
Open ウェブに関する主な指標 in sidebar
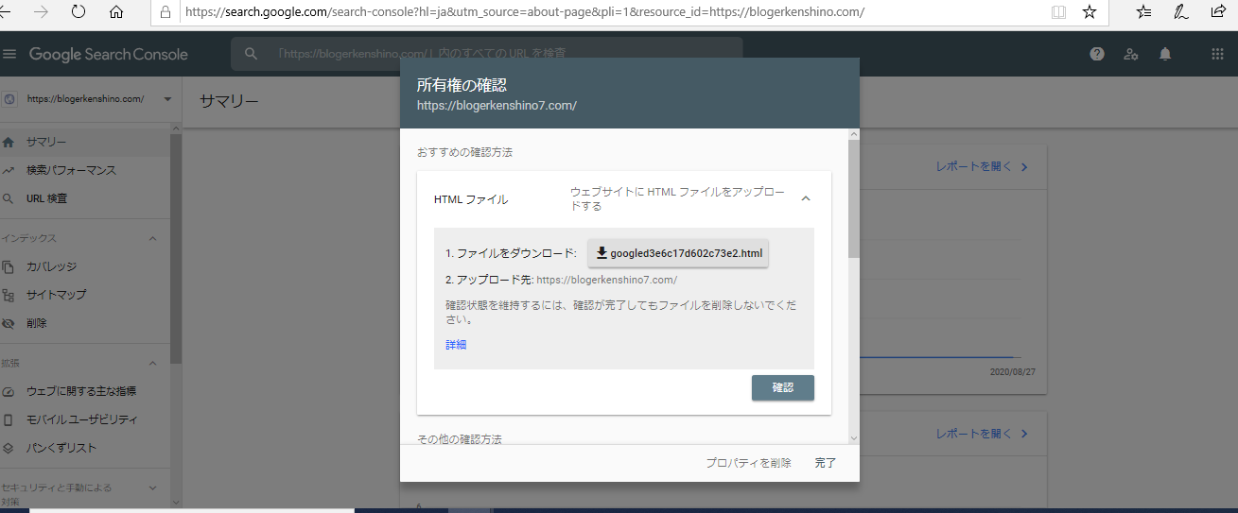coord(85,391)
